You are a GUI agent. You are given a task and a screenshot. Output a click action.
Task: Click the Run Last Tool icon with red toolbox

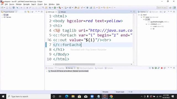pos(60,8)
